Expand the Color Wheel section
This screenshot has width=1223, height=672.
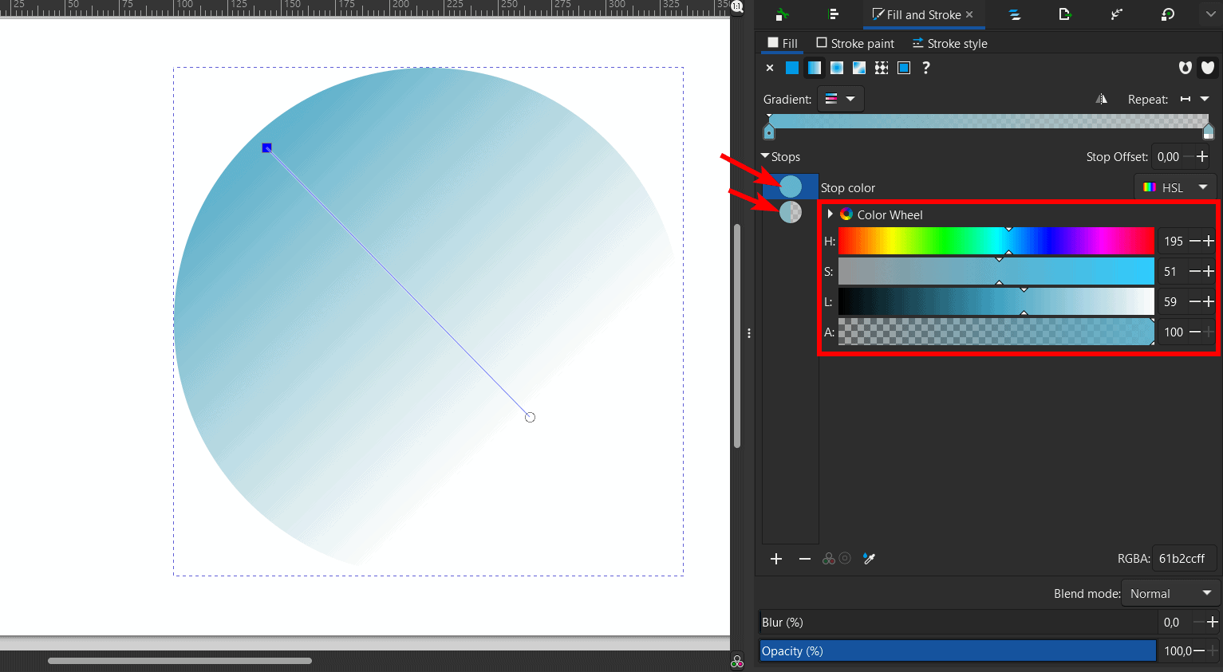(x=830, y=214)
